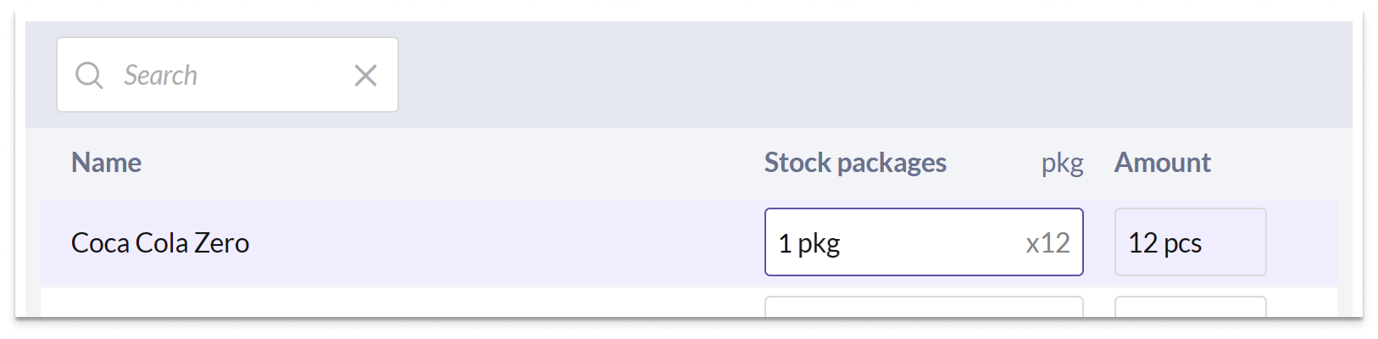Screen dimensions: 1378x339
Task: Clear the search with the X icon
Action: pos(365,75)
